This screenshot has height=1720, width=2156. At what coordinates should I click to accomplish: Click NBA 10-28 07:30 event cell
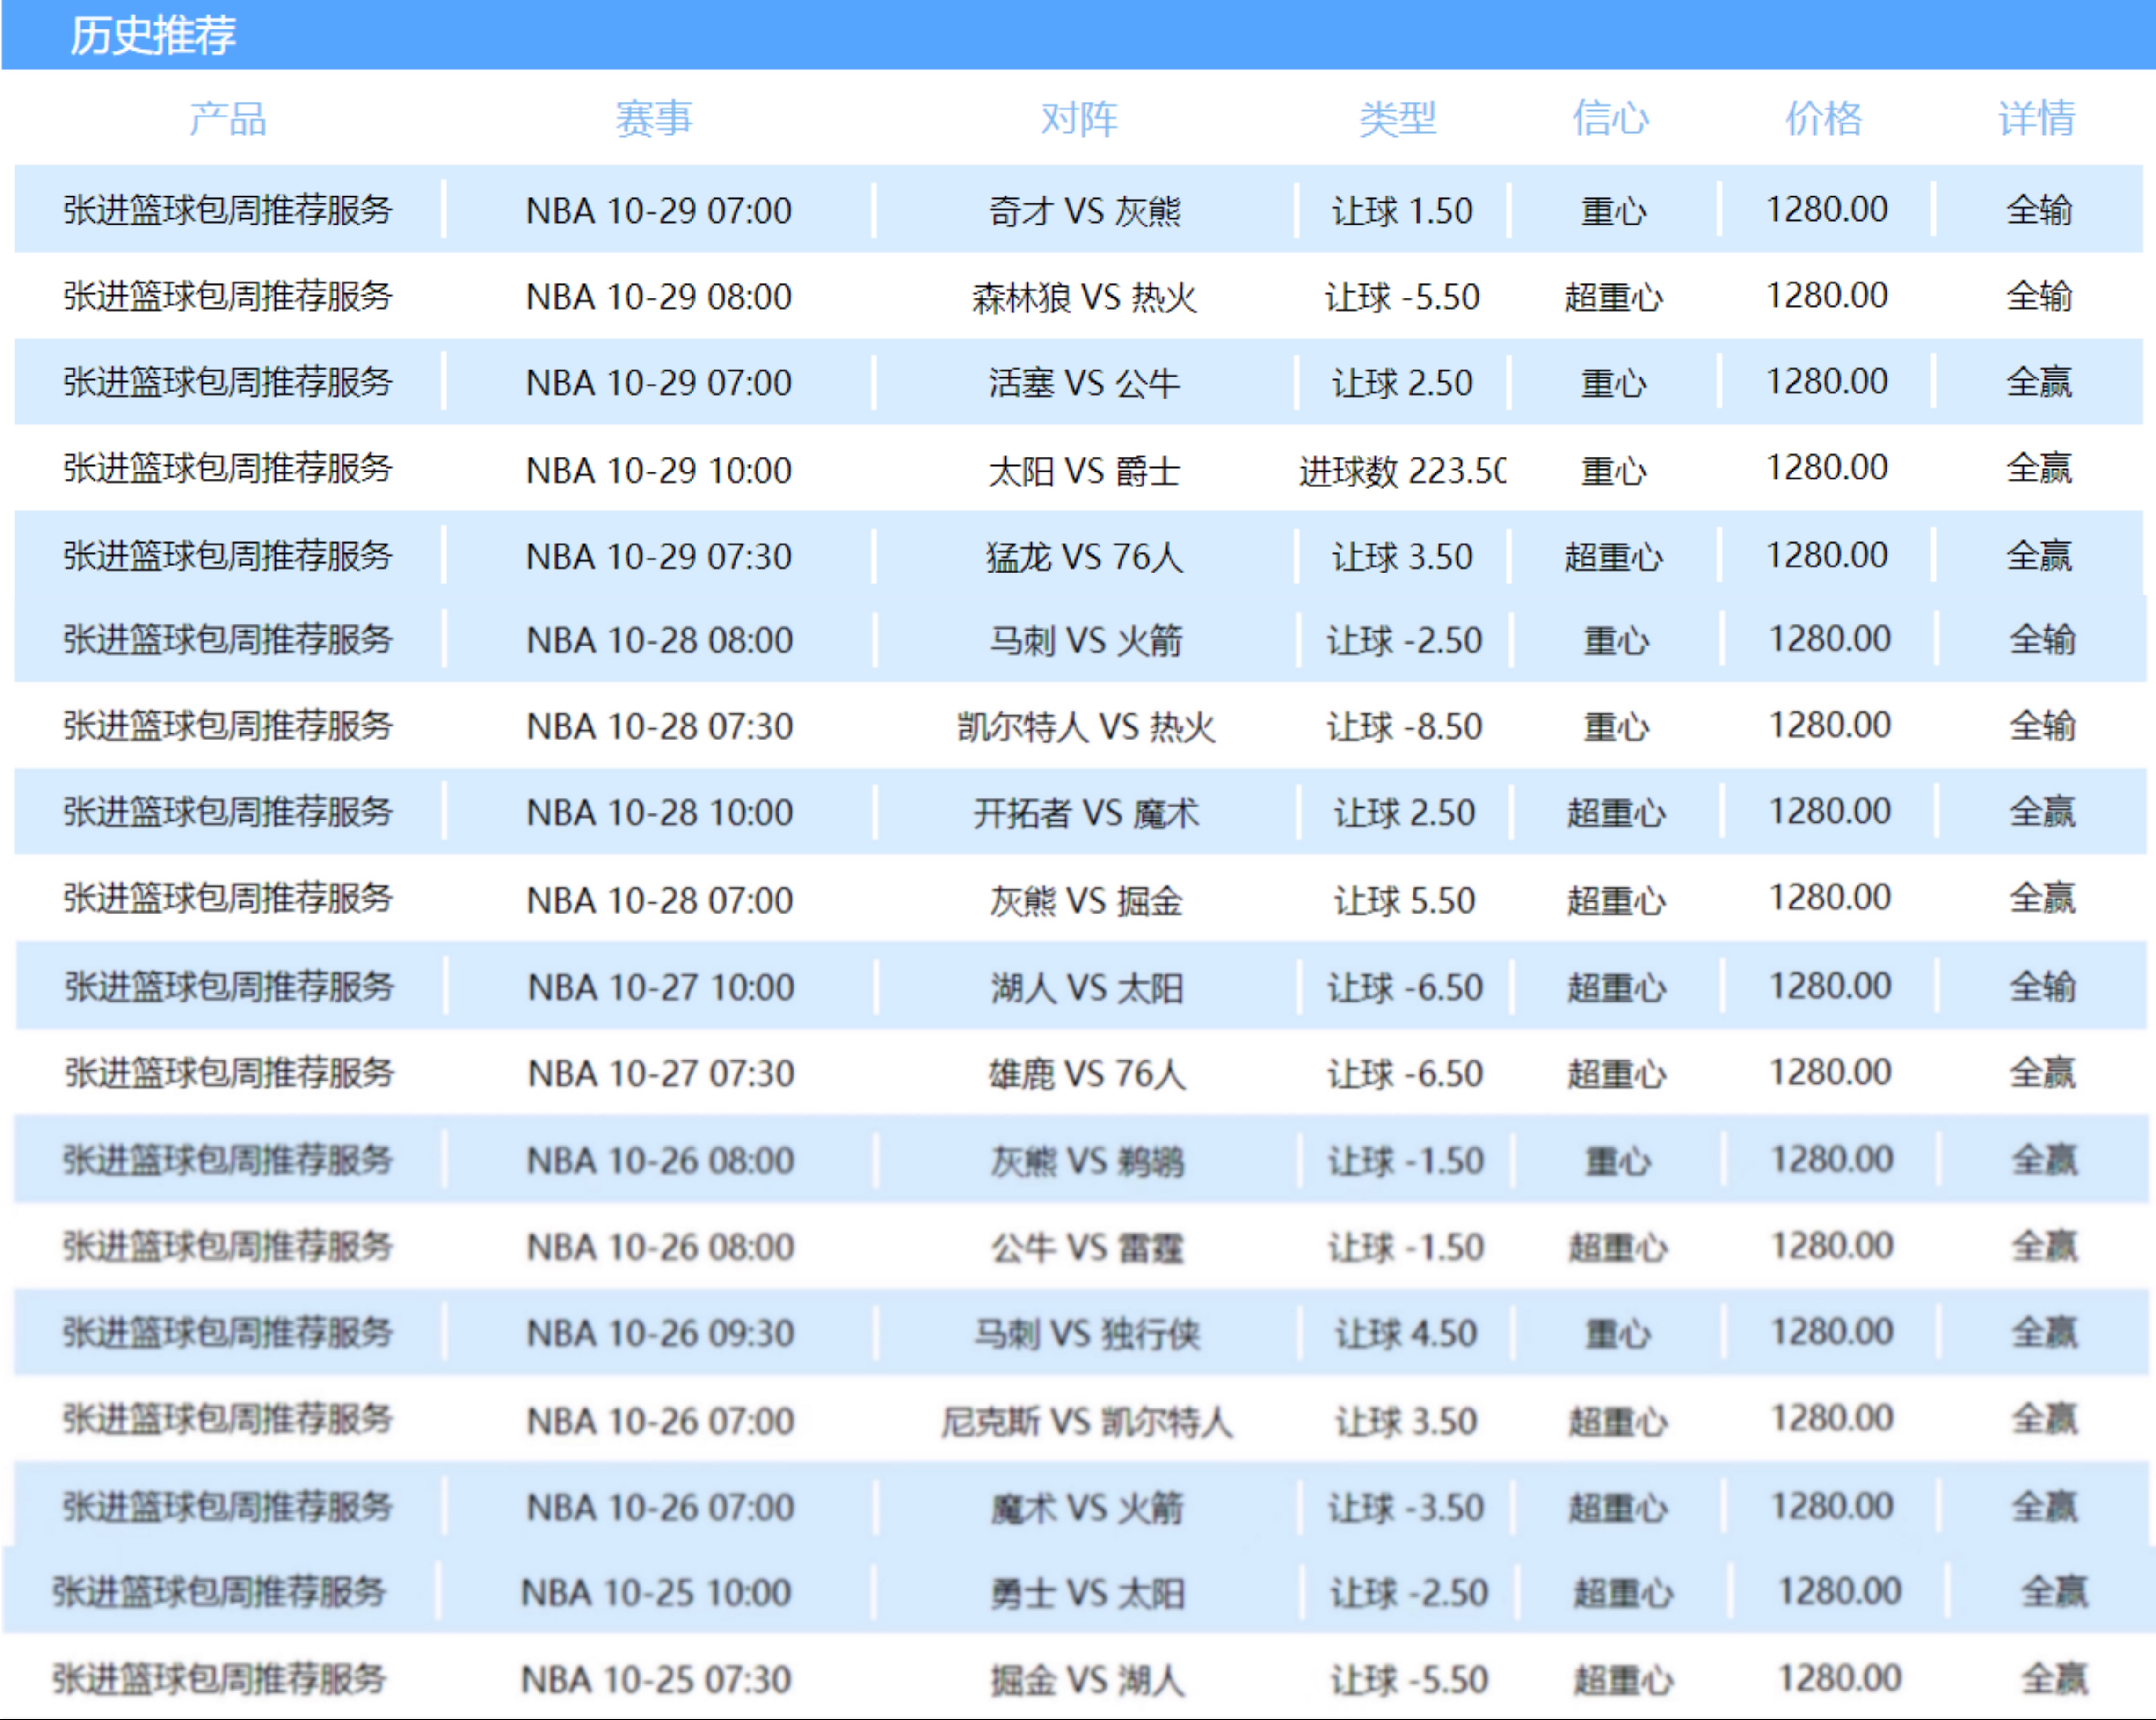[660, 726]
